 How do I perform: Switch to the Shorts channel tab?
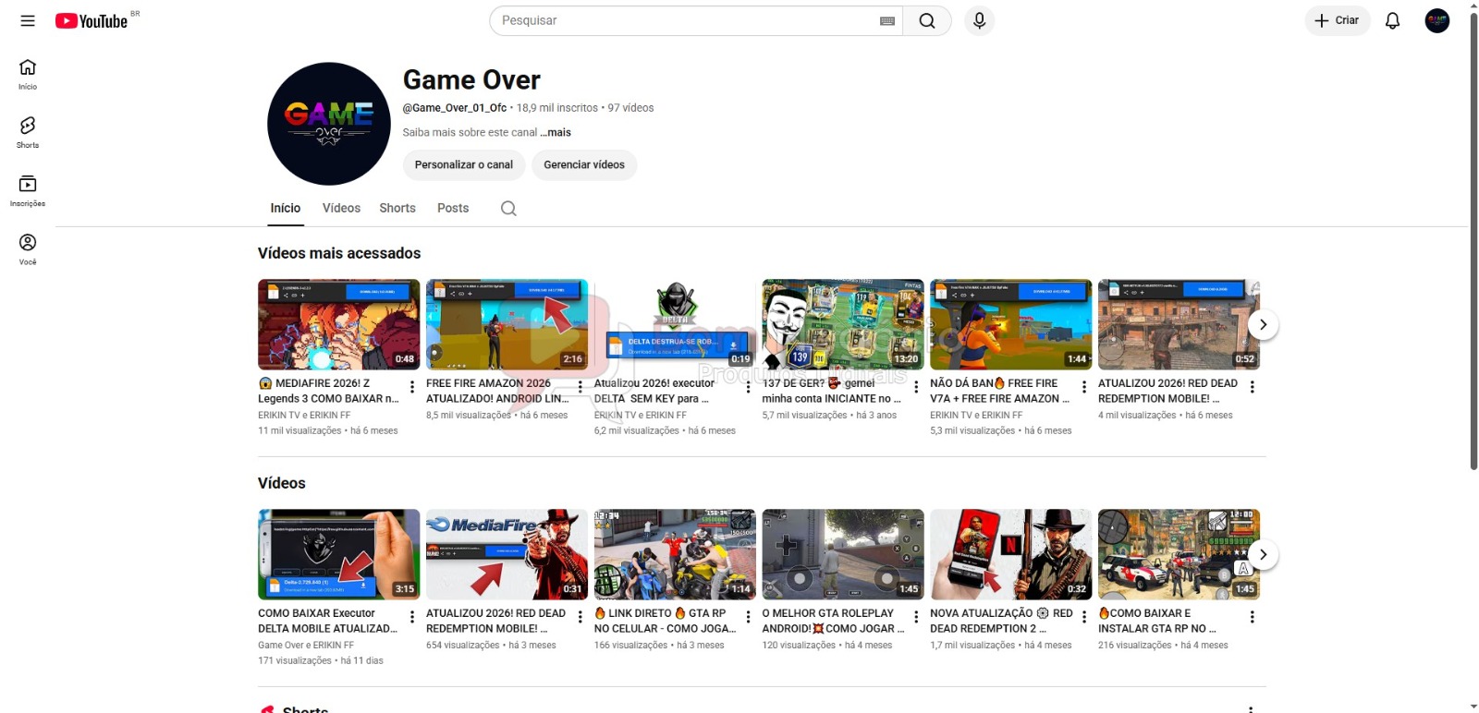coord(397,208)
